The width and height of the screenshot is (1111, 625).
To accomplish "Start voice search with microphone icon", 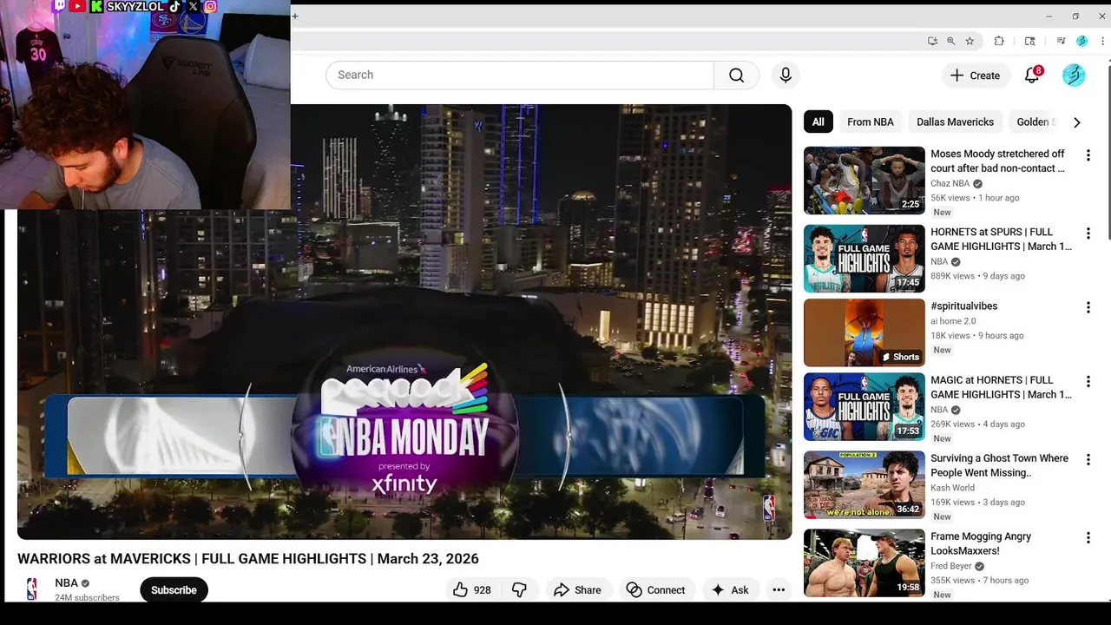I will coord(786,75).
